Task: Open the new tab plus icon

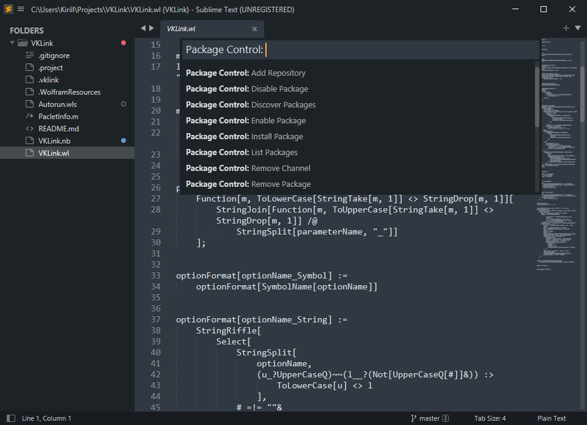Action: (x=566, y=28)
